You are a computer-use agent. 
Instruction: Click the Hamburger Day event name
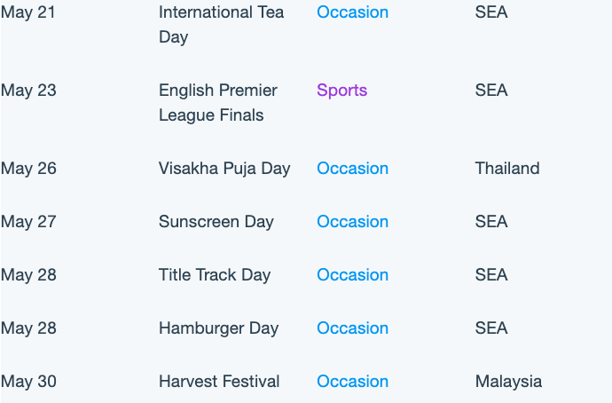click(218, 328)
